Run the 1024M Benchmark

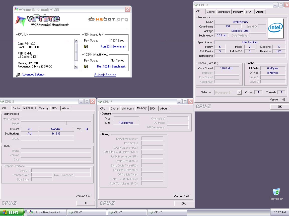click(111, 66)
